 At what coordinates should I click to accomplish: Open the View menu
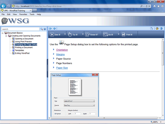15,14
